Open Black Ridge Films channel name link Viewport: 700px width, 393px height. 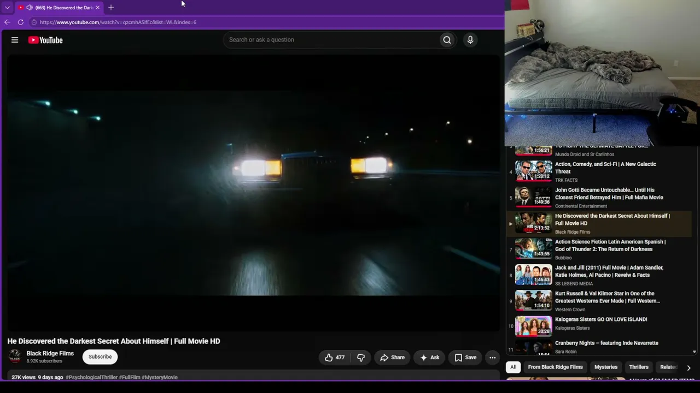50,354
